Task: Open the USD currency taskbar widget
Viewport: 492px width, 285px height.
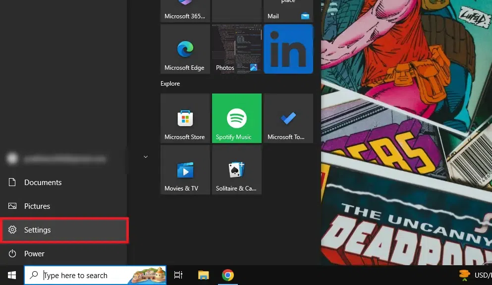Action: (475, 275)
